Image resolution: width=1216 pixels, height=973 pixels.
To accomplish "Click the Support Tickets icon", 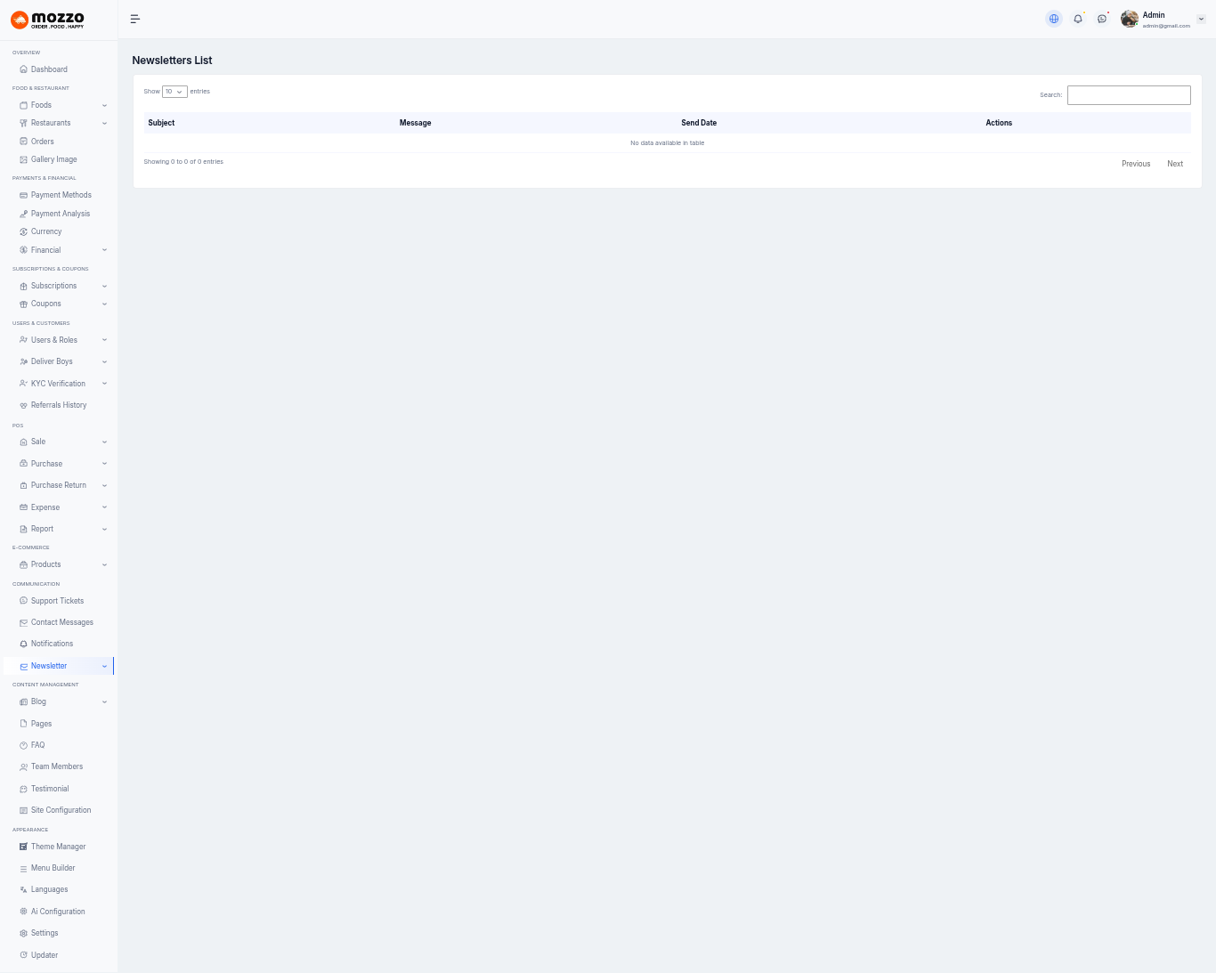I will click(24, 601).
